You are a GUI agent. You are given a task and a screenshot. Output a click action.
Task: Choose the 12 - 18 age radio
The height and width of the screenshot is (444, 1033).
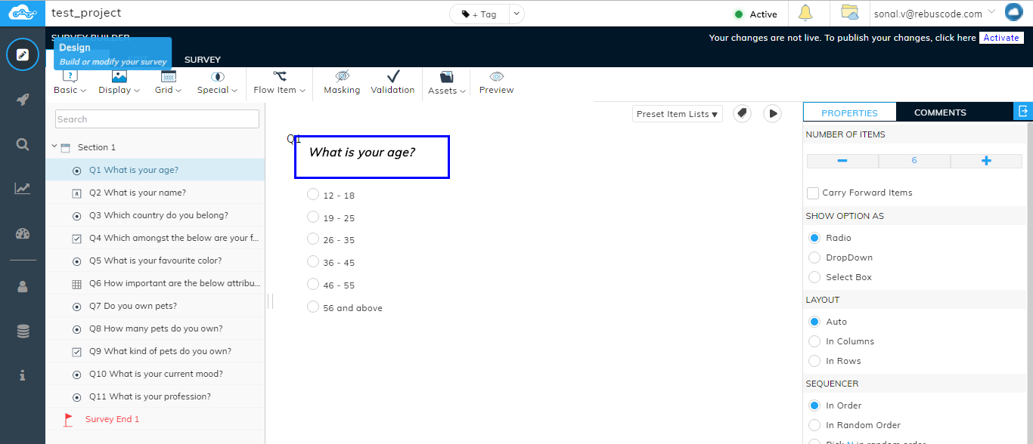point(313,195)
